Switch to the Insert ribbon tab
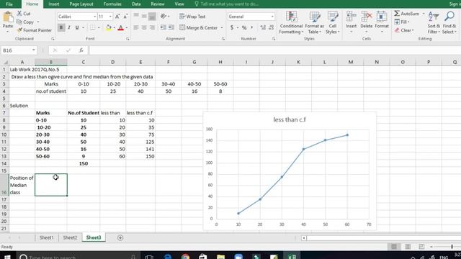The width and height of the screenshot is (461, 259). [x=53, y=4]
